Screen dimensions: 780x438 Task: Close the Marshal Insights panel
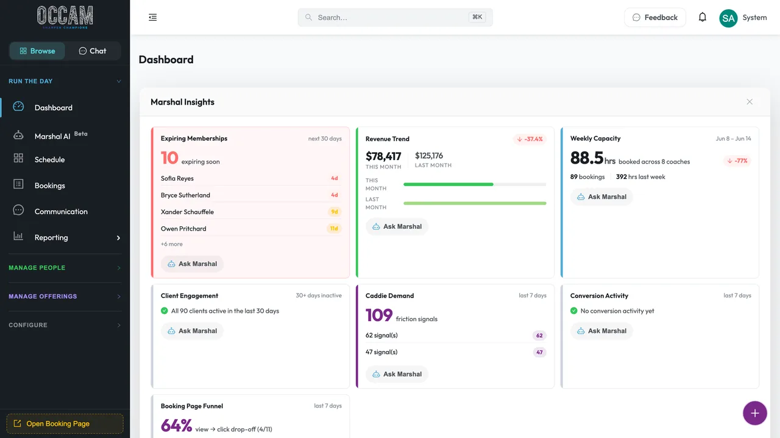[750, 102]
